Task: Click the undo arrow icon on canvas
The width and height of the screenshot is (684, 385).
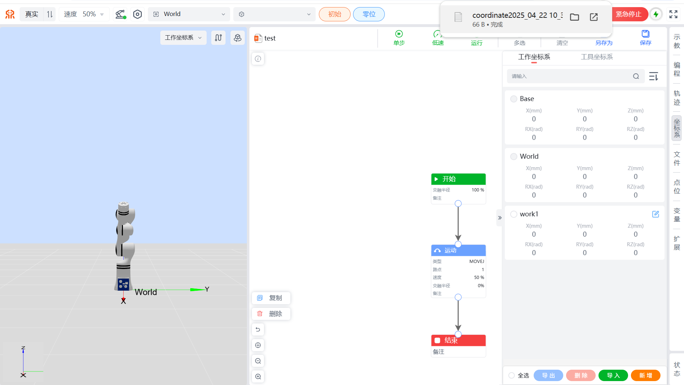Action: pyautogui.click(x=258, y=329)
